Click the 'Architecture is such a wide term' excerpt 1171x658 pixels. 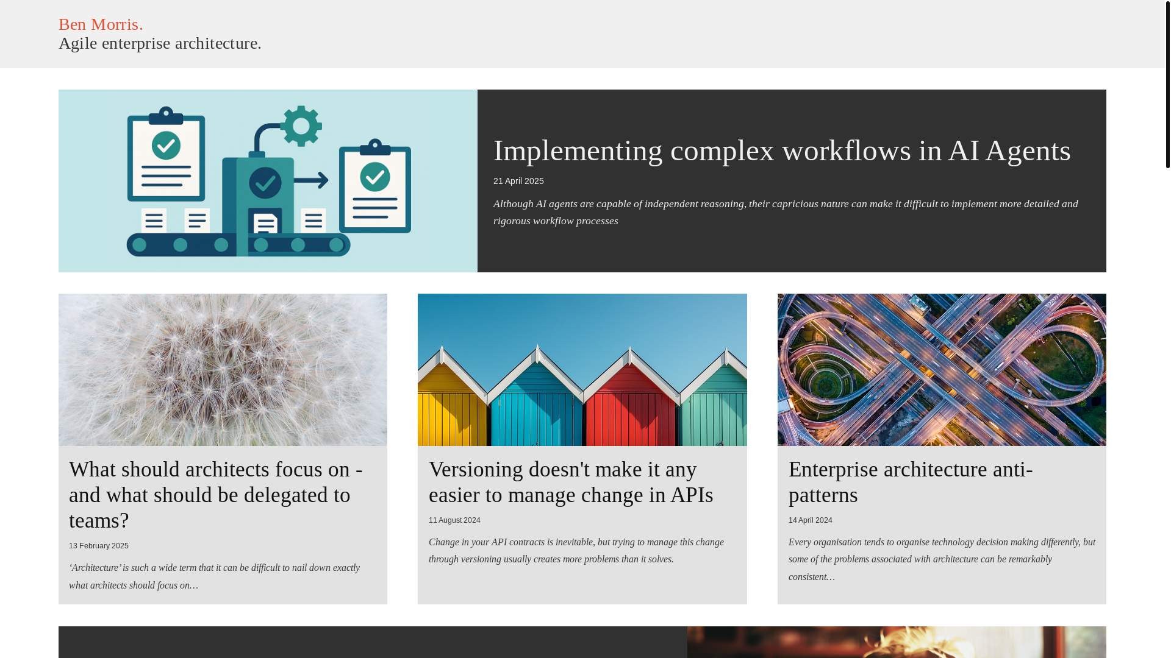click(x=214, y=576)
